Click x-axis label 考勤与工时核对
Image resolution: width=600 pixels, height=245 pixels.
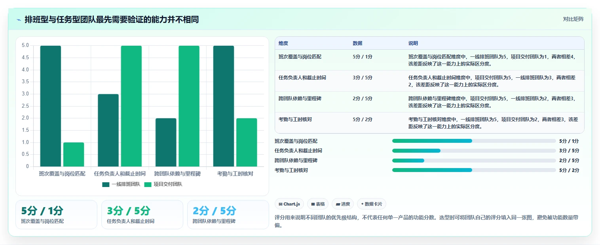pyautogui.click(x=235, y=174)
